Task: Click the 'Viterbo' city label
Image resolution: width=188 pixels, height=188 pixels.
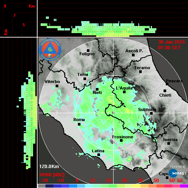Action: pyautogui.click(x=52, y=82)
